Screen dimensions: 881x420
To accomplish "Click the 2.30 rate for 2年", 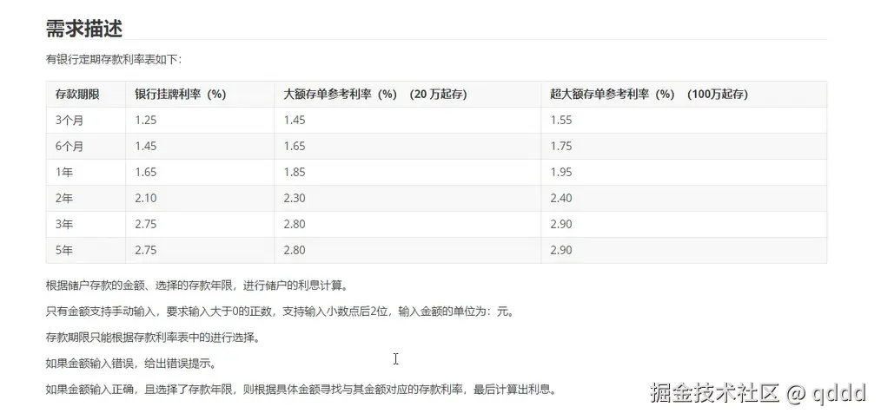I will (295, 198).
